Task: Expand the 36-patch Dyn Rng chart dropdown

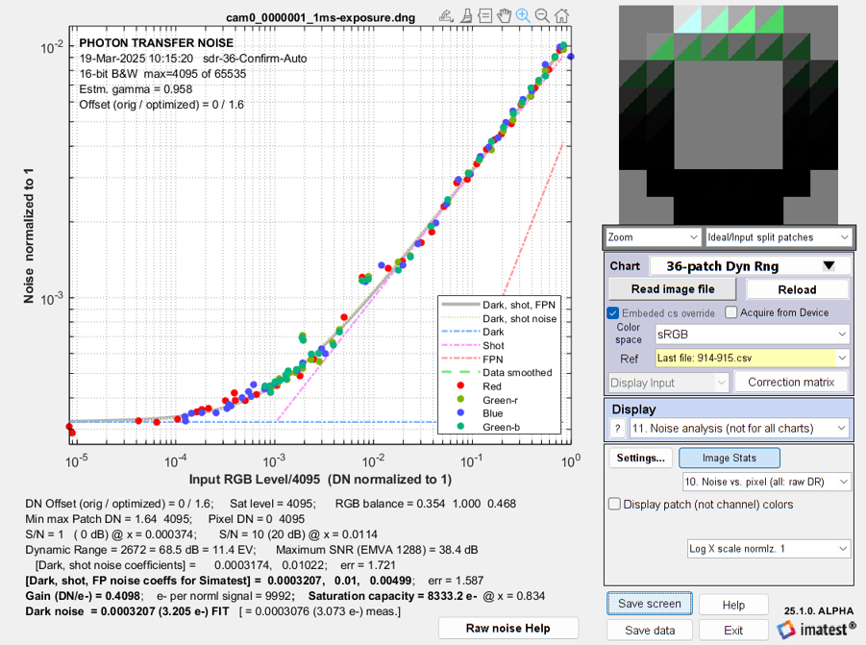Action: [x=750, y=266]
